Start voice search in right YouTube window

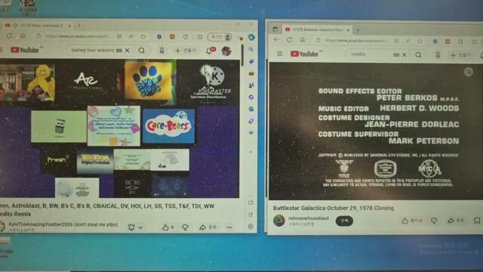[x=438, y=55]
